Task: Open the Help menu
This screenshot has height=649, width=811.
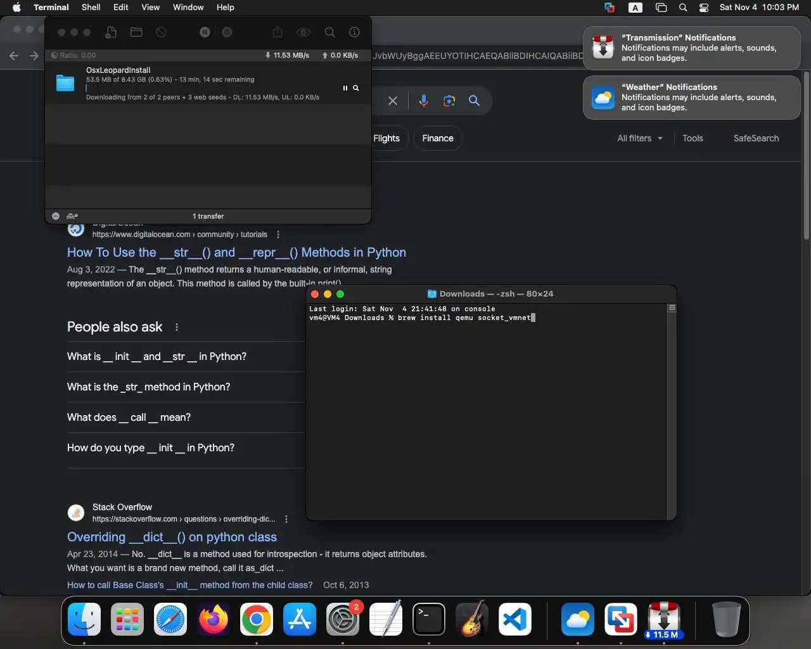Action: click(x=226, y=7)
